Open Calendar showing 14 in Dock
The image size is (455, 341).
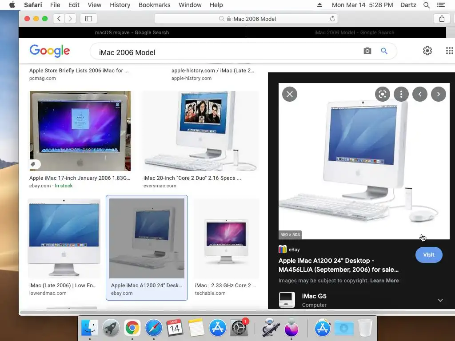coord(175,328)
